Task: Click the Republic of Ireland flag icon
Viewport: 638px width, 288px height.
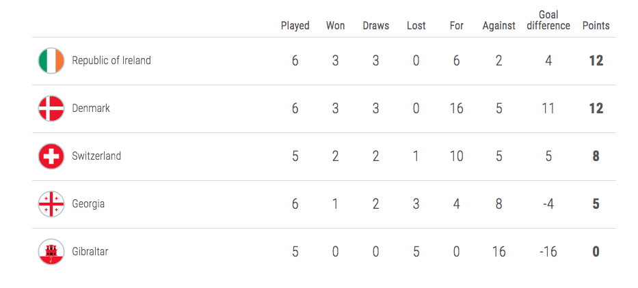Action: point(51,61)
